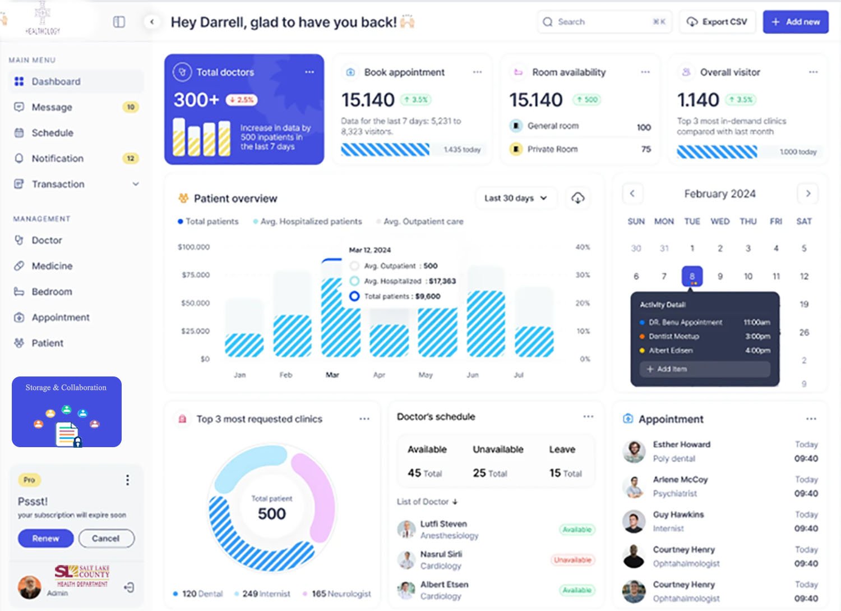Image resolution: width=841 pixels, height=611 pixels.
Task: Open Doctor's schedule more options
Action: pyautogui.click(x=588, y=417)
